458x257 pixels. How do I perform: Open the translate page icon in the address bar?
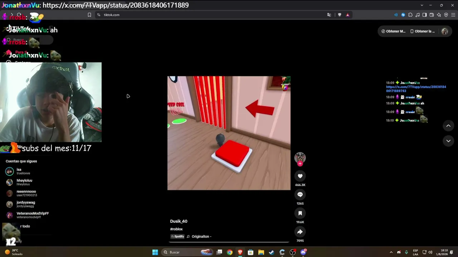(329, 15)
